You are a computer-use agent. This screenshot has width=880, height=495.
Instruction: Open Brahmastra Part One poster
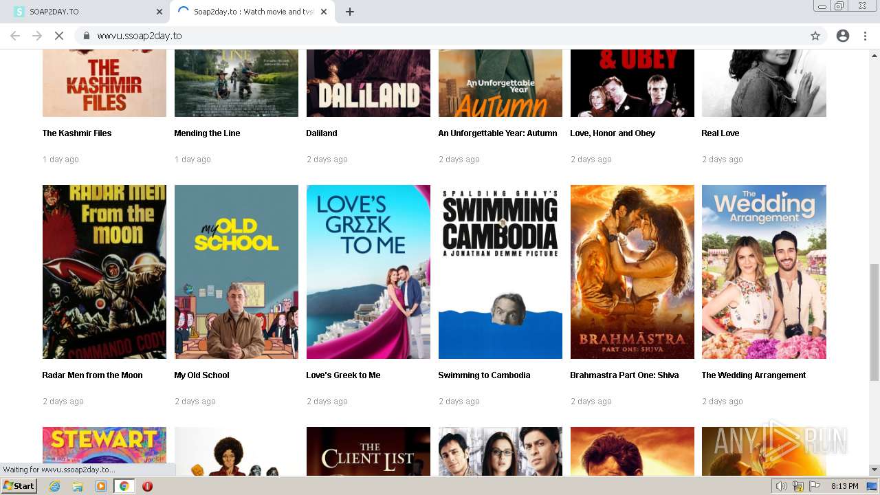tap(632, 272)
